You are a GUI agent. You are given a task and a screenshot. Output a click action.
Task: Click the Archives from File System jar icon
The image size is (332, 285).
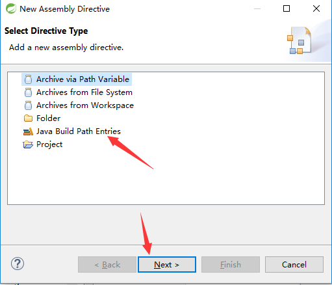tap(28, 92)
